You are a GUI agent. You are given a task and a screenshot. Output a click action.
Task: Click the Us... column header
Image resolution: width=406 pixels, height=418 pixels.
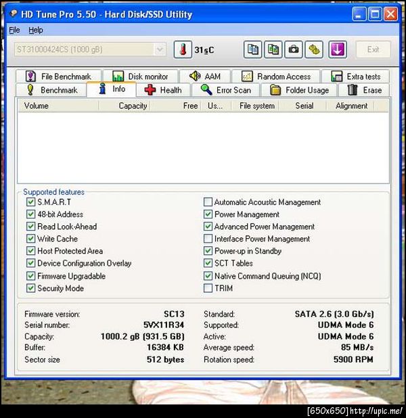216,106
